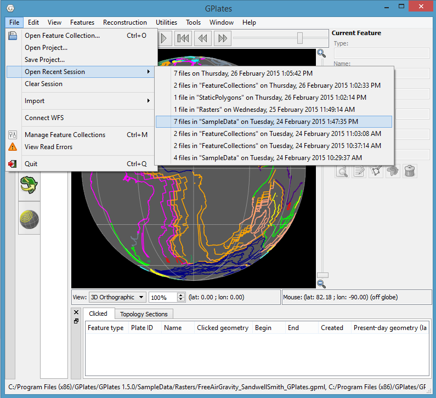
Task: Click the Open Feature Collection folder icon
Action: [x=13, y=36]
